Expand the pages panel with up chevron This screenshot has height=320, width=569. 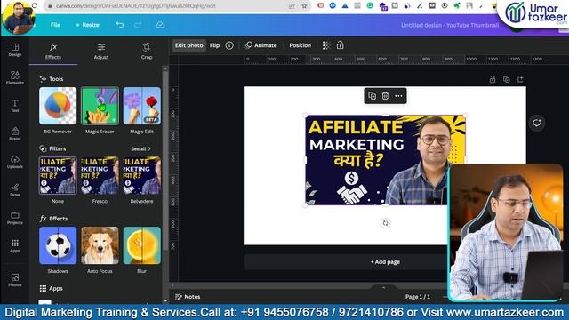point(383,287)
